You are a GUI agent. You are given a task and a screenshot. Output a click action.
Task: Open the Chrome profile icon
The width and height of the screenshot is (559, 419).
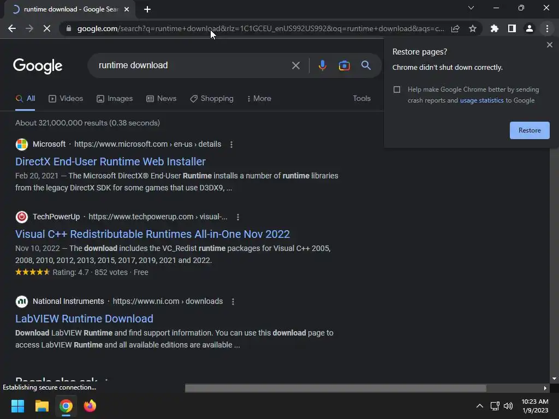coord(530,28)
